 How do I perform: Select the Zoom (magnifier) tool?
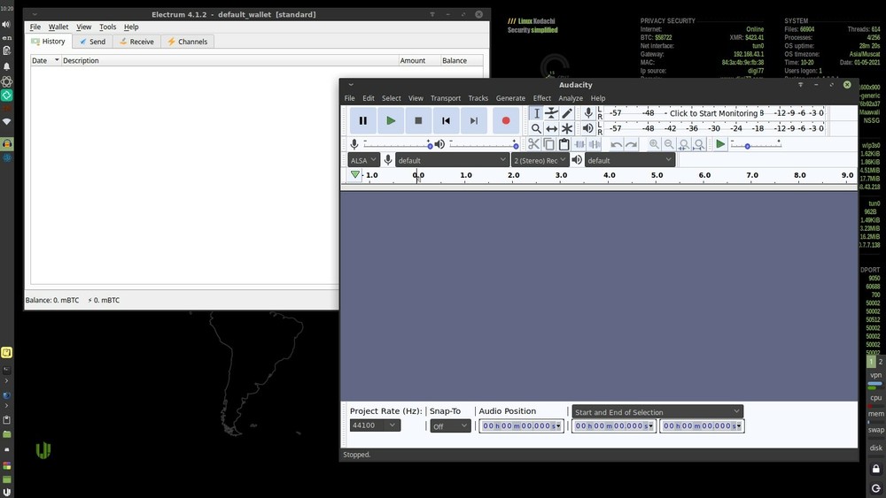click(536, 128)
